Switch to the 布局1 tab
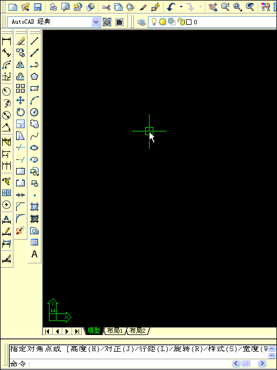Image resolution: width=277 pixels, height=370 pixels. 115,331
